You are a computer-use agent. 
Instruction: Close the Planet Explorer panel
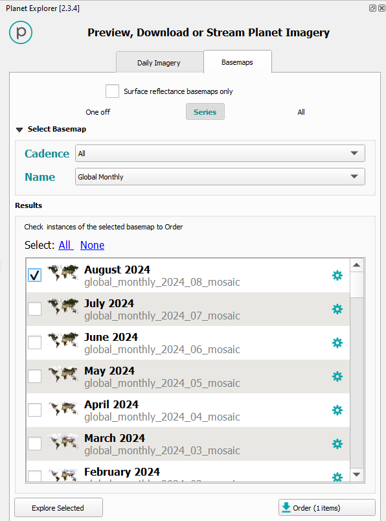coord(381,8)
